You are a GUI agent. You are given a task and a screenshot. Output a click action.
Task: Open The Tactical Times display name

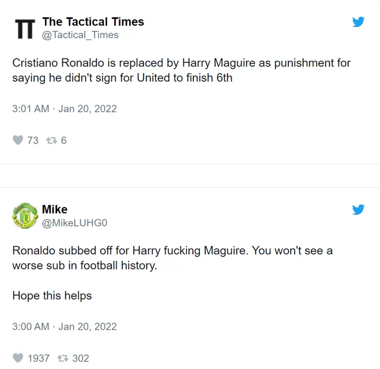click(93, 22)
